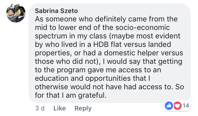The image size is (198, 116).
Task: Click the phrase domestic helper in the comment
Action: point(131,53)
